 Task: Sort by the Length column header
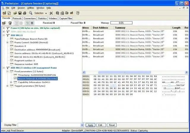177,28
